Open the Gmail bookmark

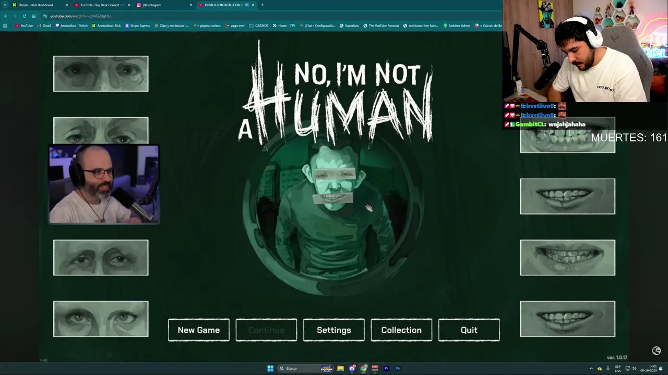44,26
